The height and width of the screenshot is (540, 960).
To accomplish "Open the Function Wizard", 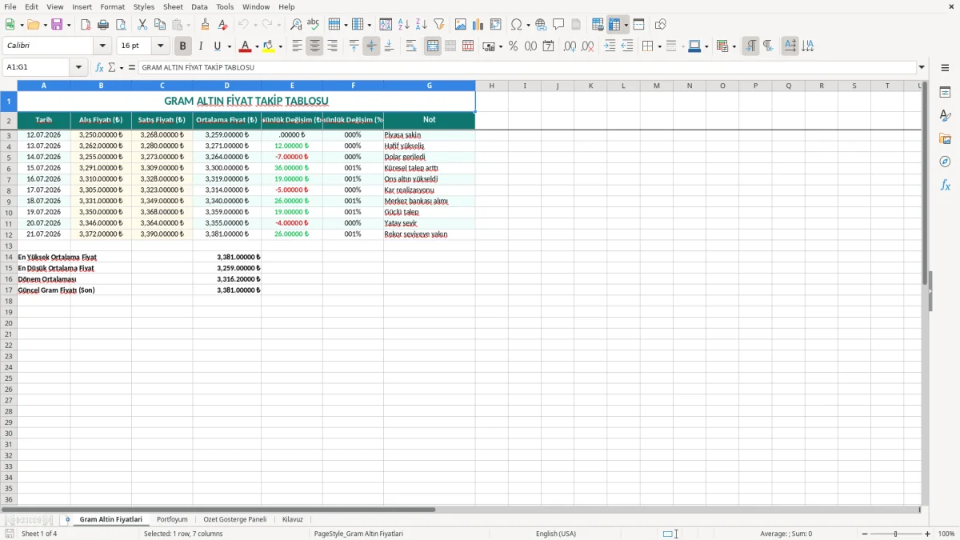I will (x=100, y=67).
